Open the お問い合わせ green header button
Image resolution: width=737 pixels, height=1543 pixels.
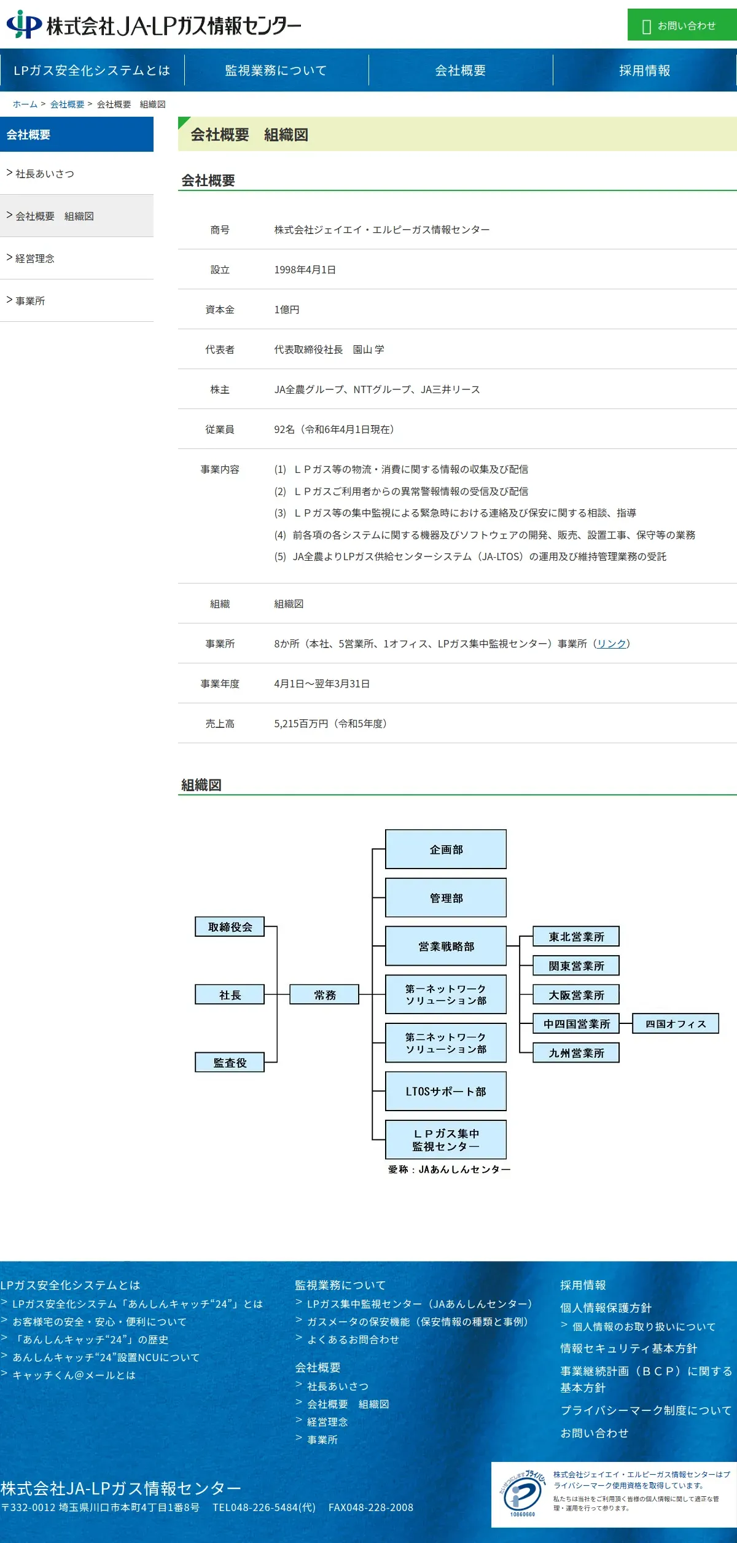(x=682, y=25)
